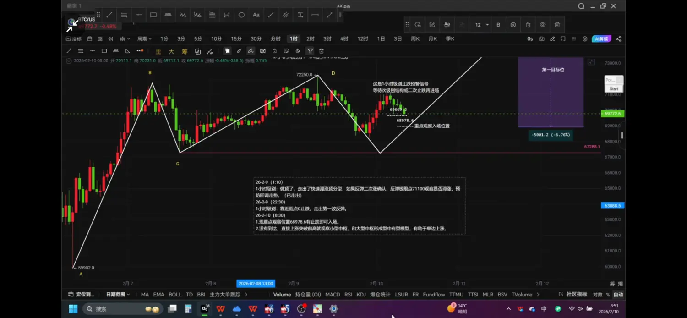Image resolution: width=687 pixels, height=318 pixels.
Task: Open Windows Start menu
Action: pos(73,309)
